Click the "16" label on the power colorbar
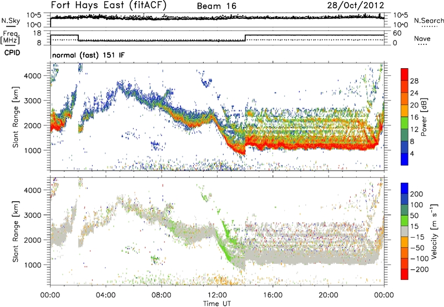The image size is (444, 307). coord(414,117)
